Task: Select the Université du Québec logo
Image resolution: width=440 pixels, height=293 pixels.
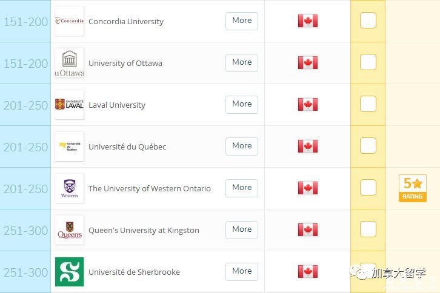Action: tap(69, 146)
